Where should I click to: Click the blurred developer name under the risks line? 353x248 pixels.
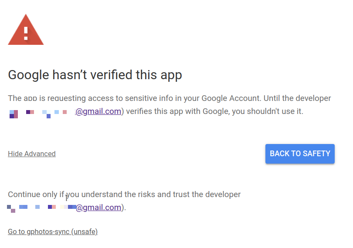click(x=41, y=208)
